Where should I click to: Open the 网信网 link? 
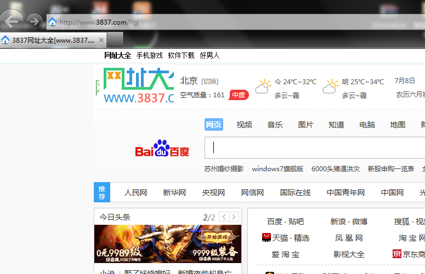tap(252, 193)
